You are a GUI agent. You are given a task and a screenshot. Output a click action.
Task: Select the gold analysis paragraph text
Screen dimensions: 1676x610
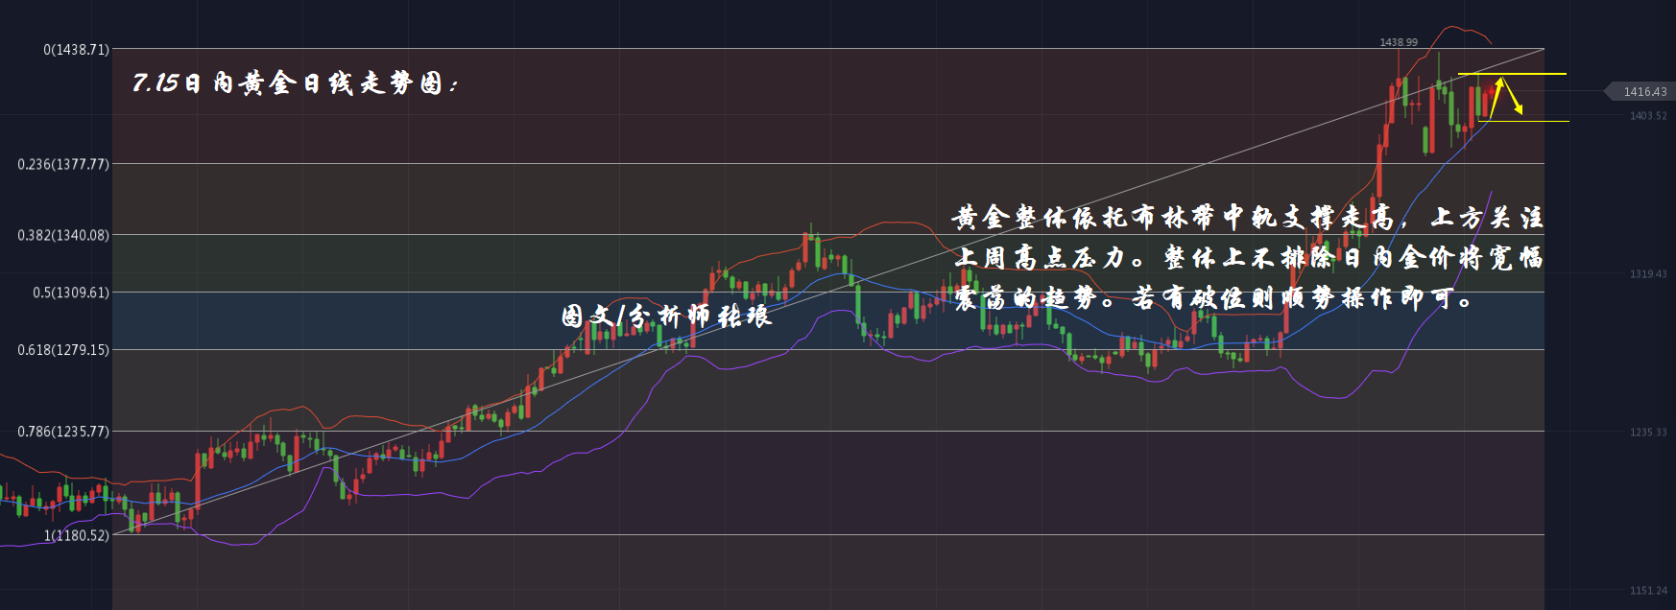click(1248, 258)
